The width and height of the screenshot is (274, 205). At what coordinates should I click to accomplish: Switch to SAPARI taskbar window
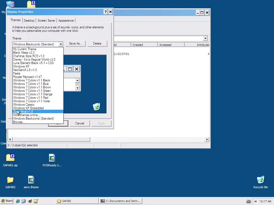tap(77, 201)
